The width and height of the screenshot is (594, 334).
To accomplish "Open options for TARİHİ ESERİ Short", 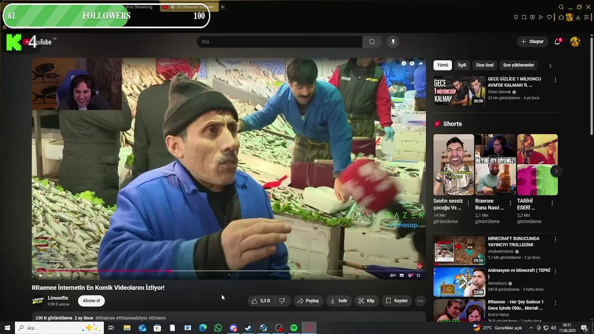I will click(552, 203).
